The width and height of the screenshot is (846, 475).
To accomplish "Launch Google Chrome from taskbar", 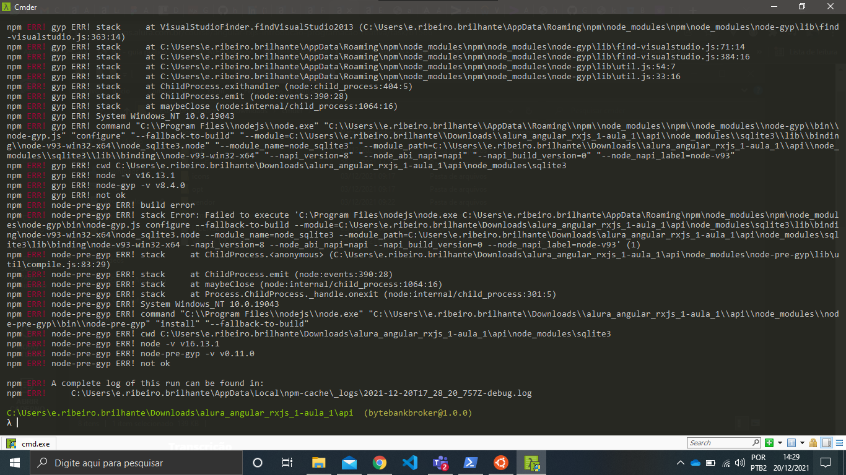I will (379, 463).
